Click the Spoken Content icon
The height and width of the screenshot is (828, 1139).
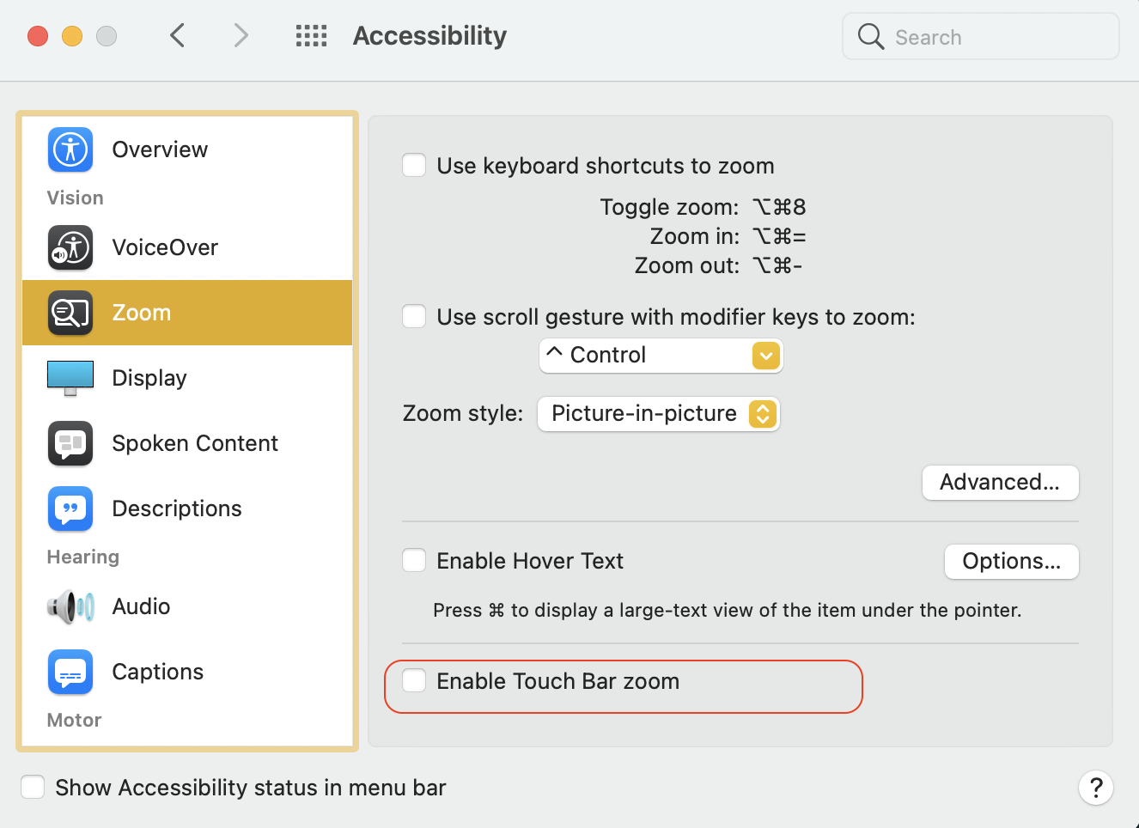(70, 443)
